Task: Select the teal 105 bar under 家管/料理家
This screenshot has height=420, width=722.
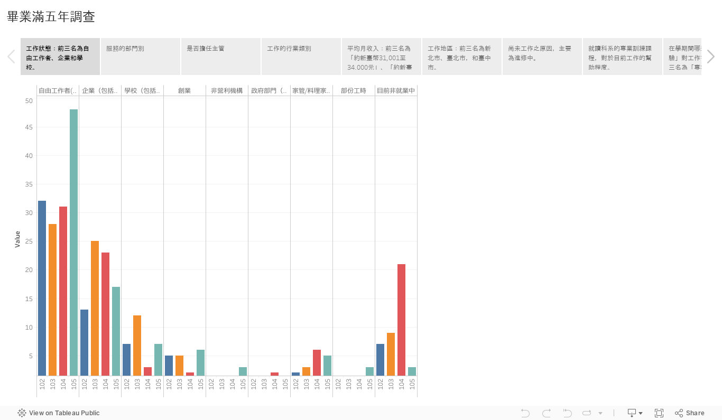Action: [327, 366]
